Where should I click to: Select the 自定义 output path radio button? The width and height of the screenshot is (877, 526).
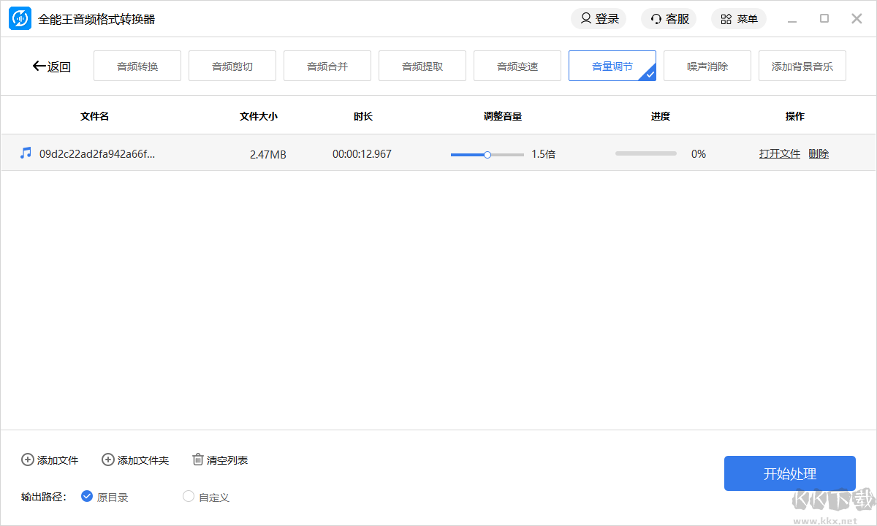coord(187,497)
